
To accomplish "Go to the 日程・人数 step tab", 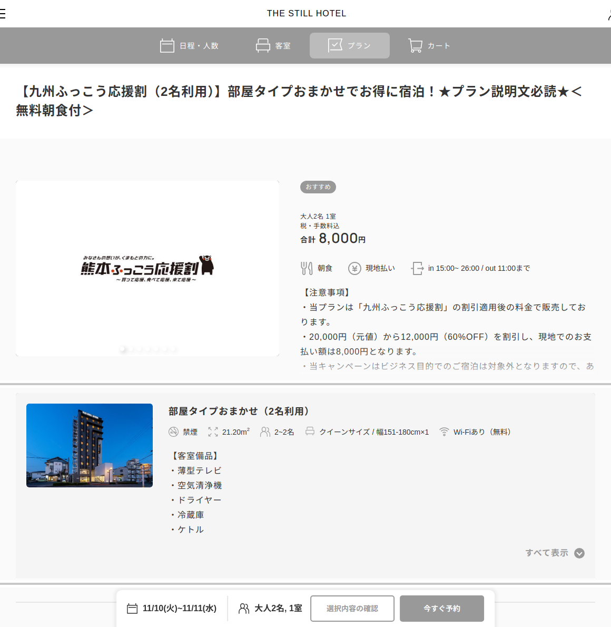I will pyautogui.click(x=190, y=46).
